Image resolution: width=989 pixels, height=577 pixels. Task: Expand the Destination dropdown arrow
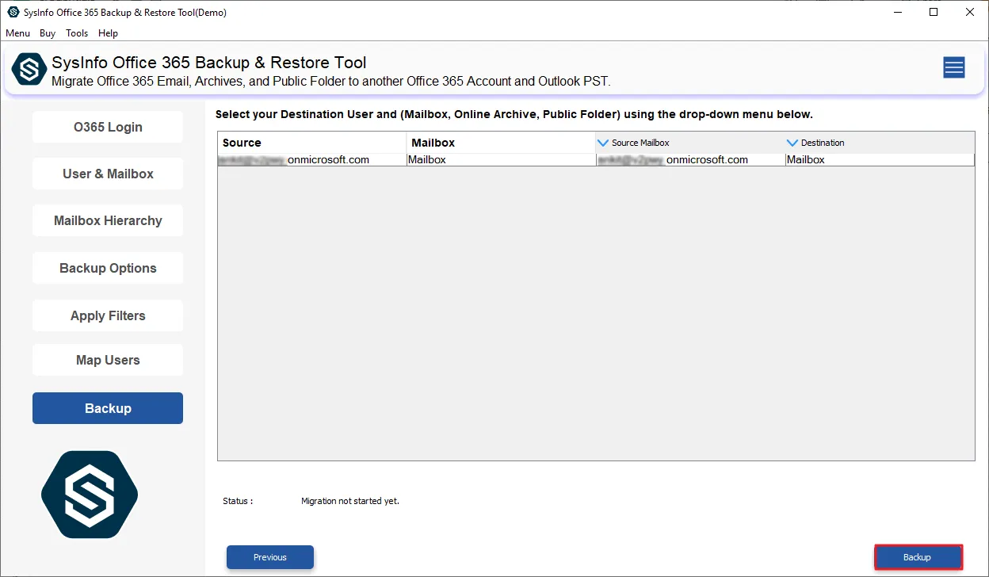792,143
